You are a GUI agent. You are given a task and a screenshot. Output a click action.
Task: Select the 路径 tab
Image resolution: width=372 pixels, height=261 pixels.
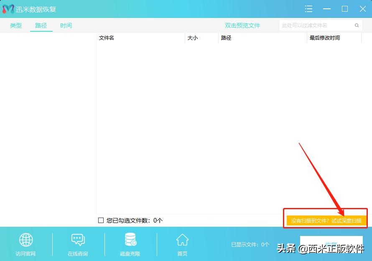[41, 25]
